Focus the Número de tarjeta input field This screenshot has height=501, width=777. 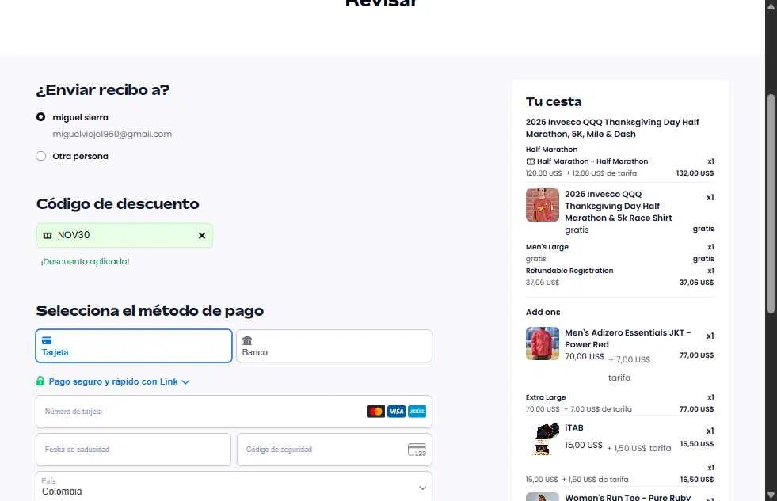click(x=234, y=412)
